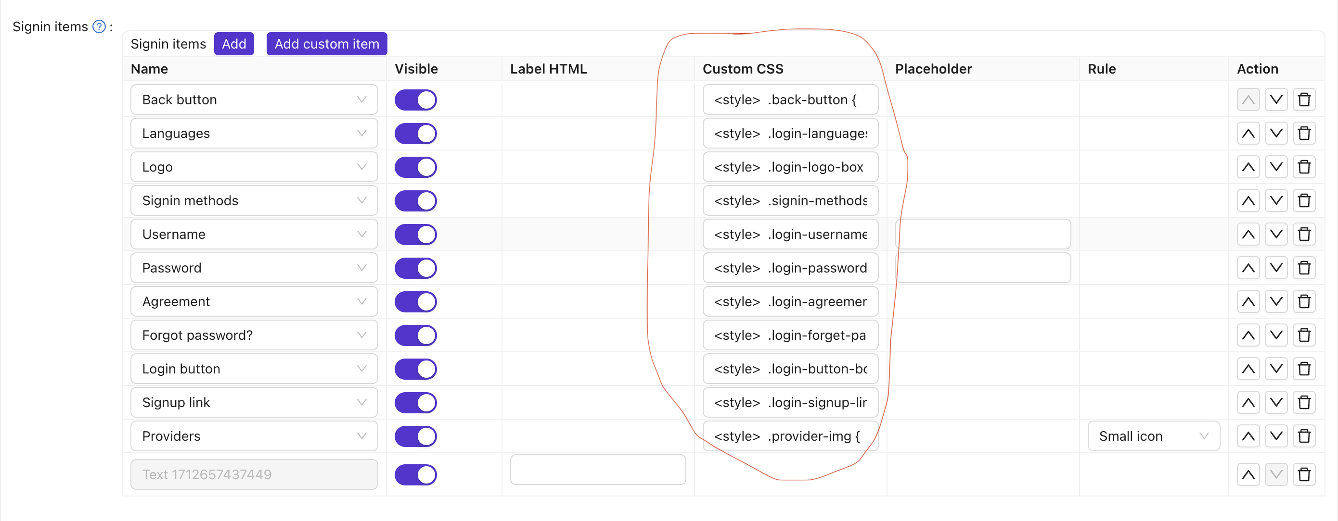
Task: Move the Providers row up
Action: click(x=1248, y=436)
